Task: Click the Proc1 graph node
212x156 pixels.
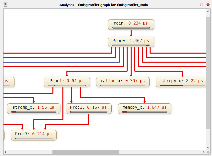Action: coord(67,82)
